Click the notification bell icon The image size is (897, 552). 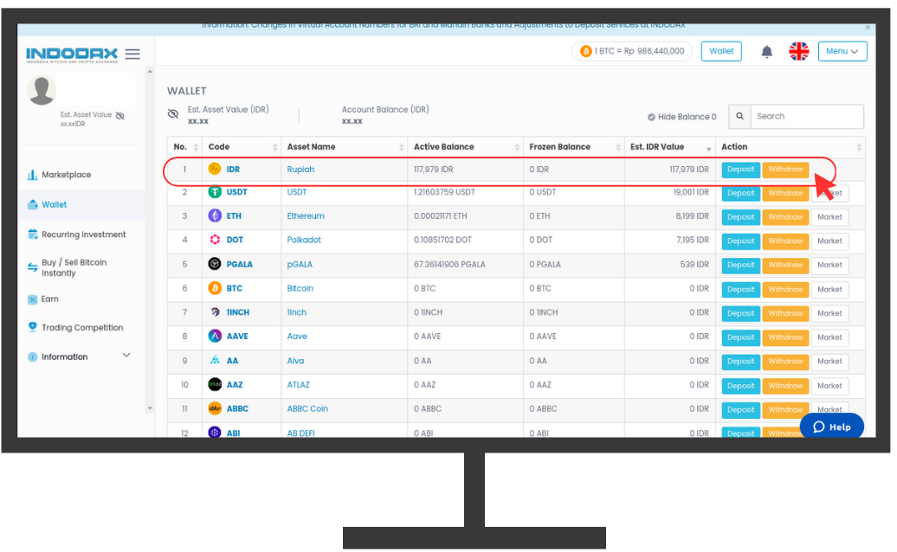(766, 52)
